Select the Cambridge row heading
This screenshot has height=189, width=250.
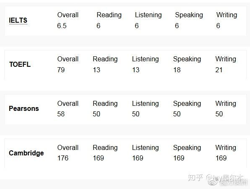tap(26, 153)
